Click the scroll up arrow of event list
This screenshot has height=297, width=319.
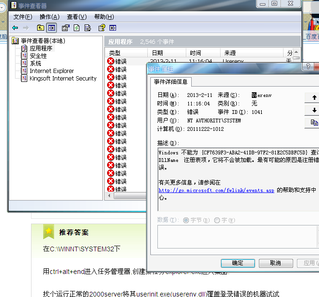(296, 52)
